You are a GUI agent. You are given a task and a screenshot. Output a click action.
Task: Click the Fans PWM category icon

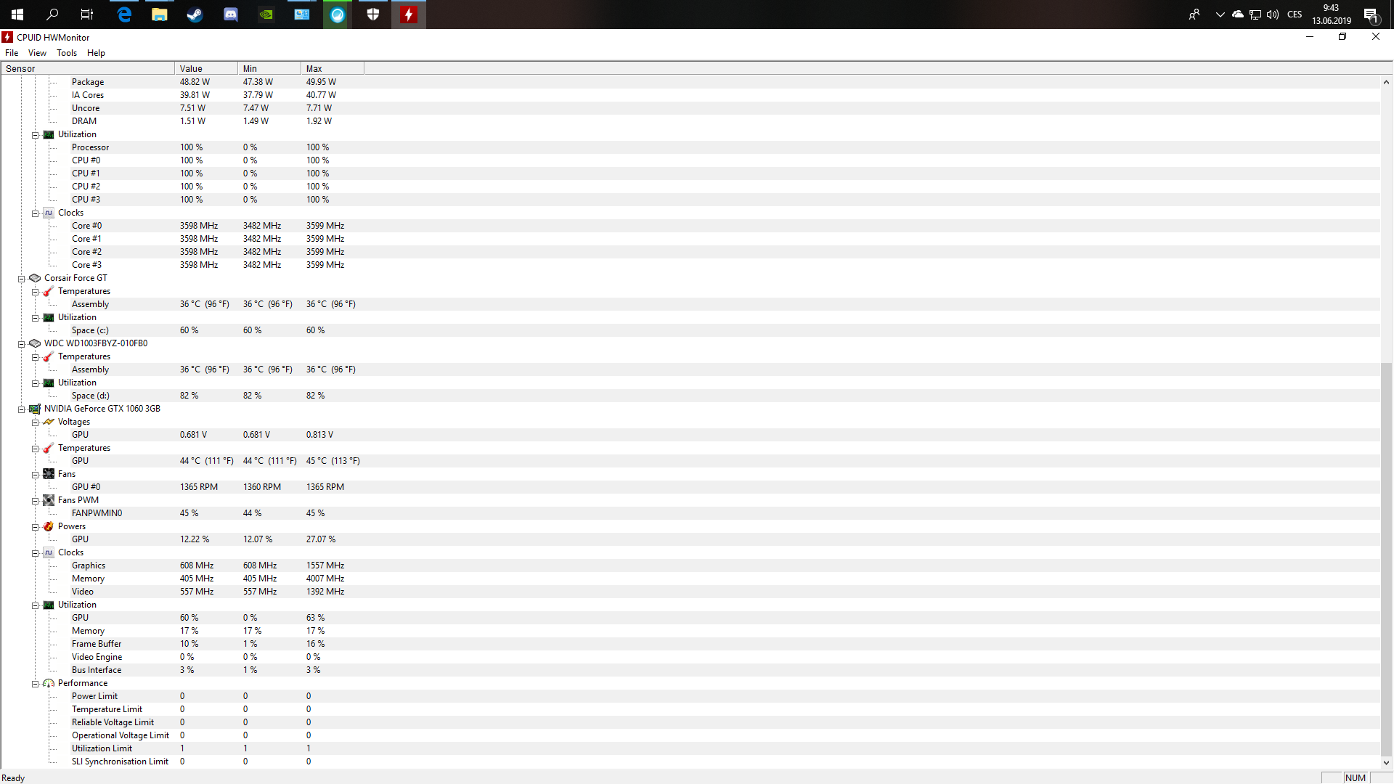point(49,500)
